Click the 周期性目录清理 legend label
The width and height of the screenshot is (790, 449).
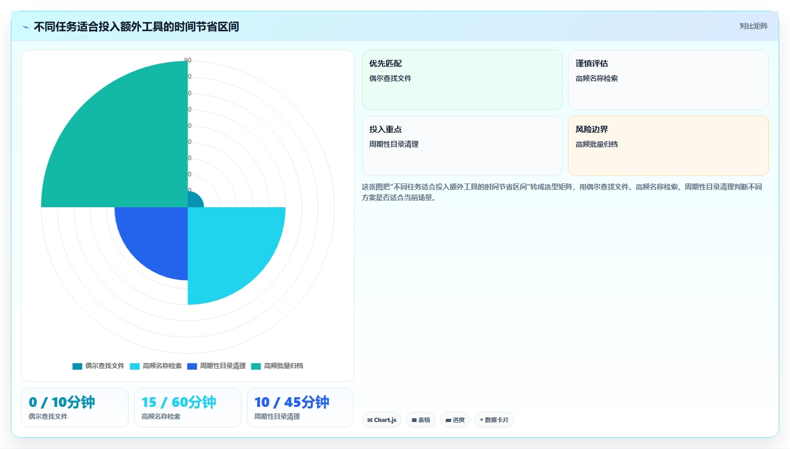(x=223, y=366)
